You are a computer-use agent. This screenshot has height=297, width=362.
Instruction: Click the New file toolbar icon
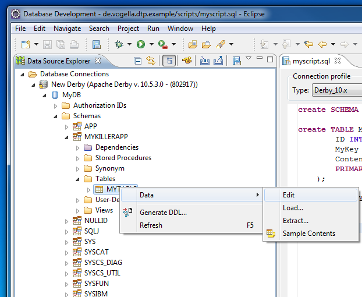[26, 44]
